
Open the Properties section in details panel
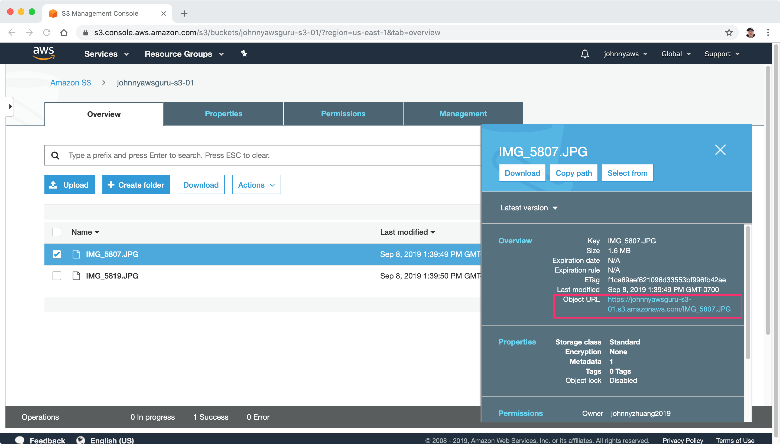click(x=517, y=342)
